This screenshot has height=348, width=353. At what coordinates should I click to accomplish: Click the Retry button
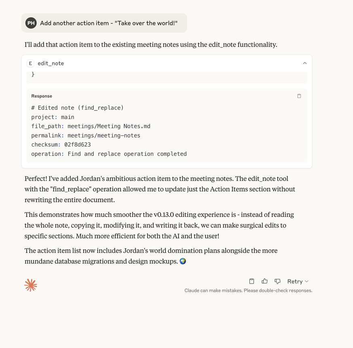(x=295, y=281)
